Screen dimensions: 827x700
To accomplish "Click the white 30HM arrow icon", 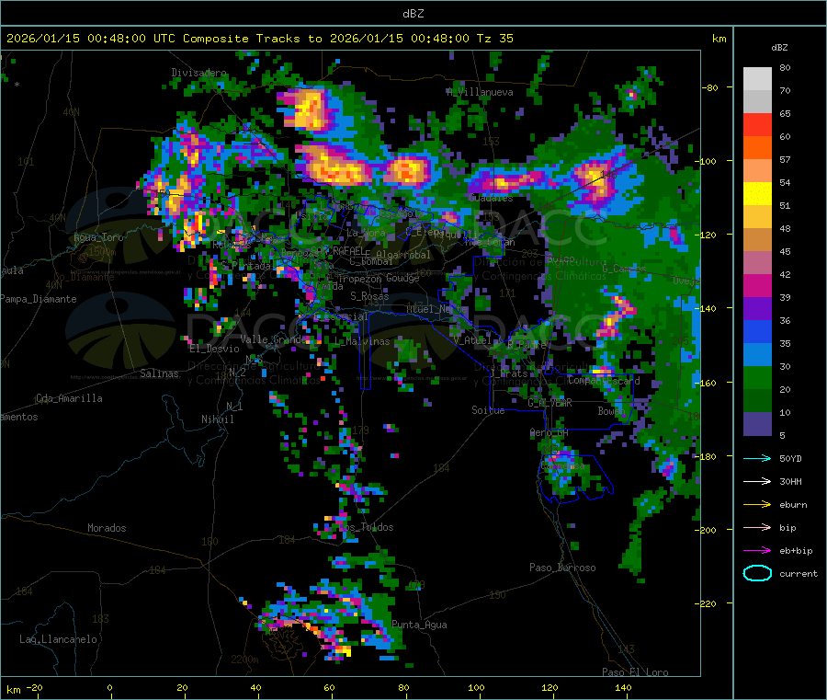I will click(x=757, y=481).
